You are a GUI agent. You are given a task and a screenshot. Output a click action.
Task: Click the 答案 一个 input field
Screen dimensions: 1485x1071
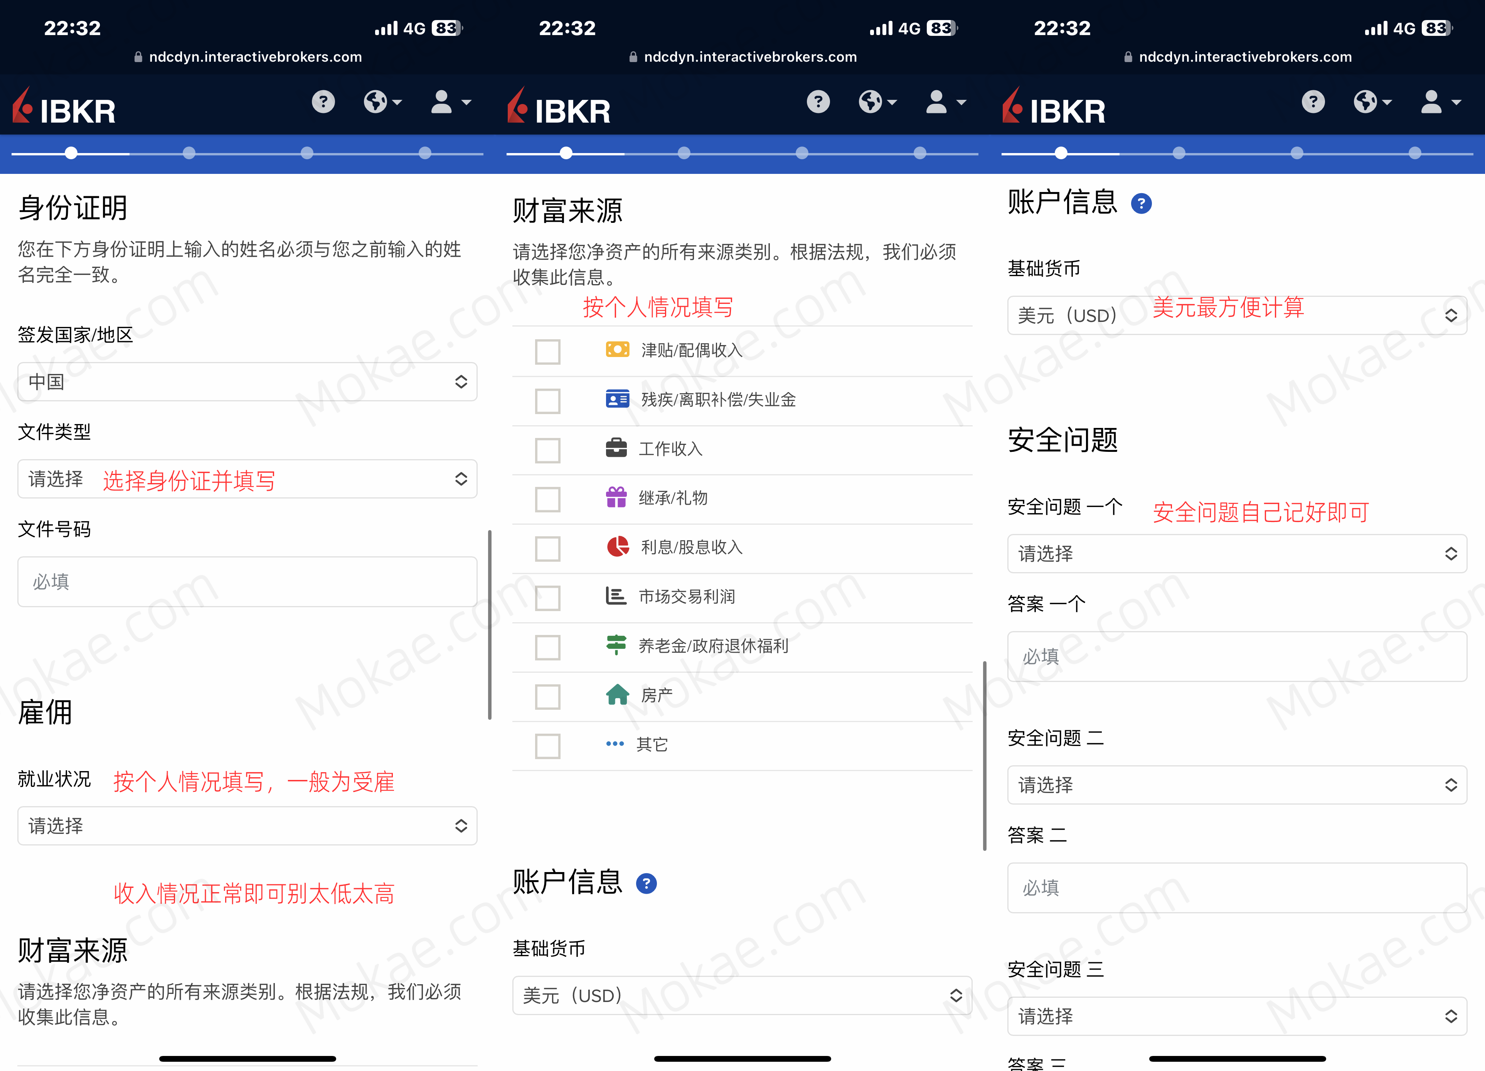[x=1237, y=656]
